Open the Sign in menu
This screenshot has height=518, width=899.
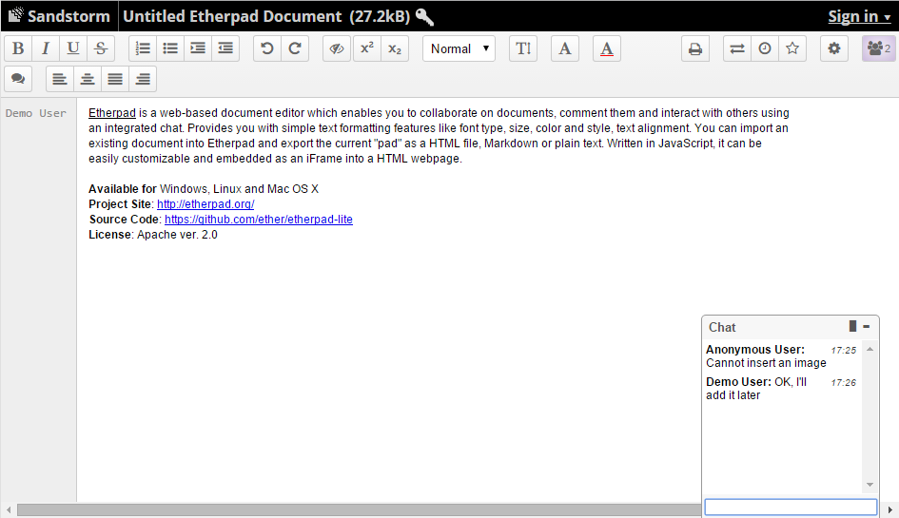pyautogui.click(x=859, y=16)
